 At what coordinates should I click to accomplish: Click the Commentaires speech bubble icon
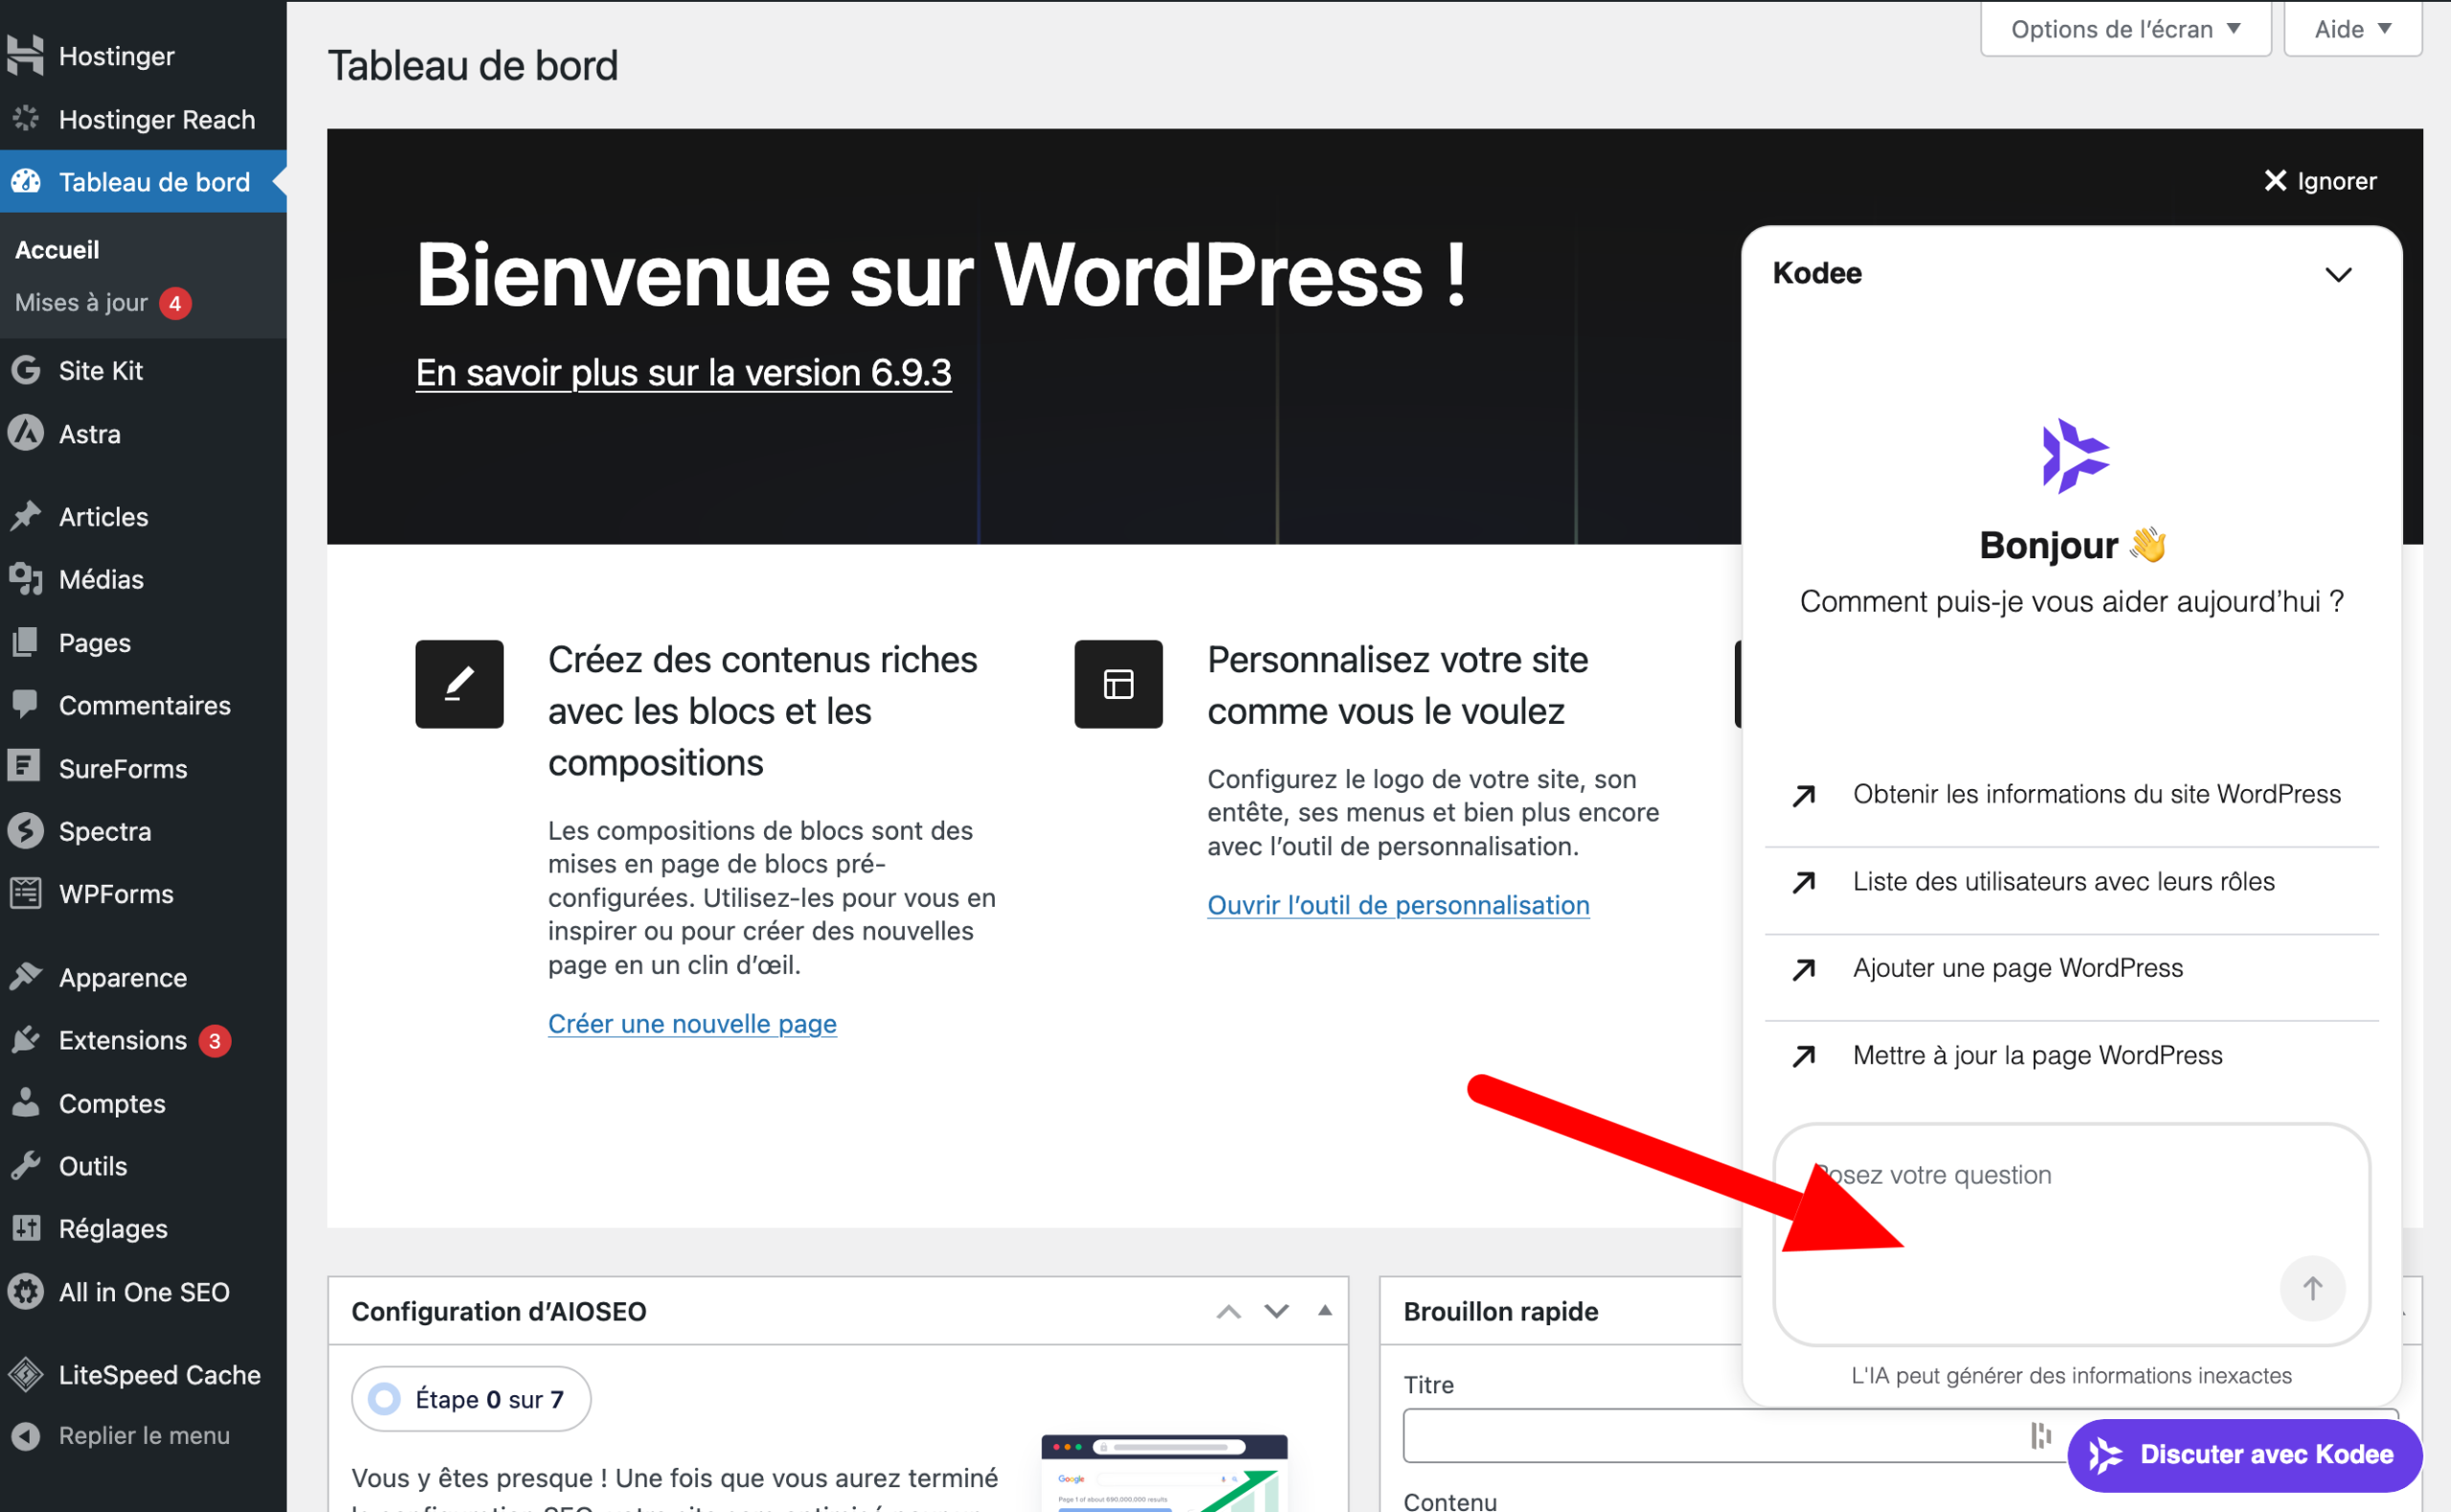(x=26, y=705)
